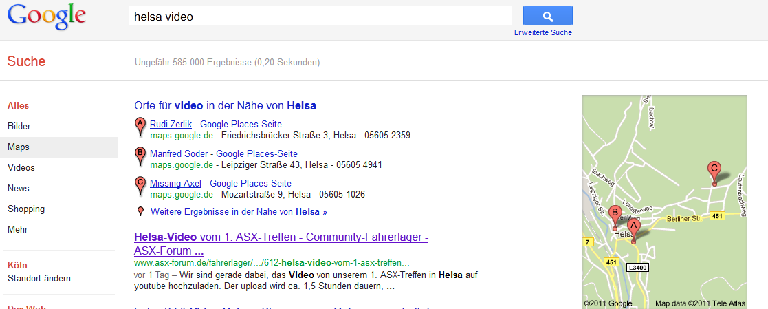
Task: Open Google Places-Seite for Manfred Söder
Action: pyautogui.click(x=256, y=153)
